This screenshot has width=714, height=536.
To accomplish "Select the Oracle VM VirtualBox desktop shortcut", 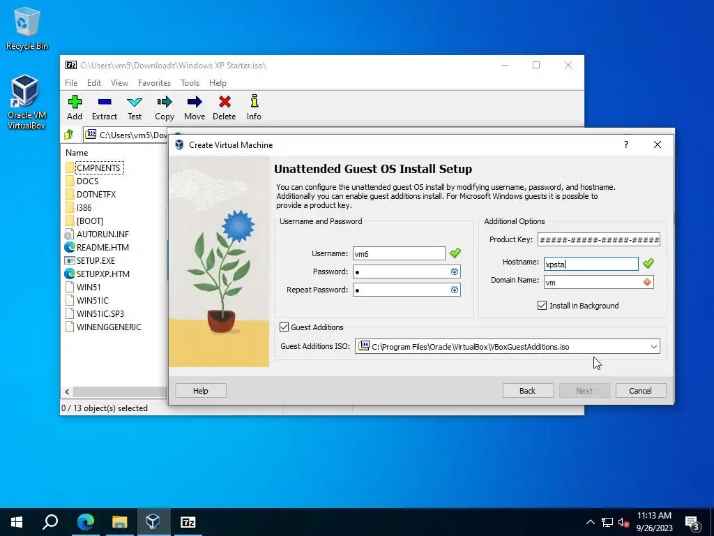I will tap(26, 102).
